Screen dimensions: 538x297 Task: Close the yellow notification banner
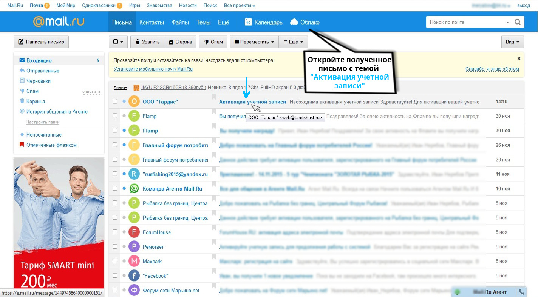click(x=519, y=58)
